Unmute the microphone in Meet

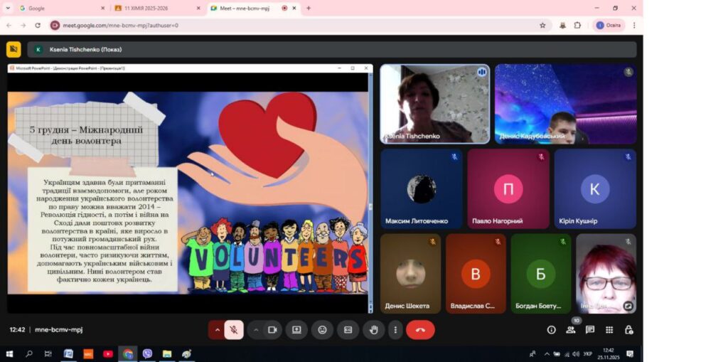tap(233, 330)
